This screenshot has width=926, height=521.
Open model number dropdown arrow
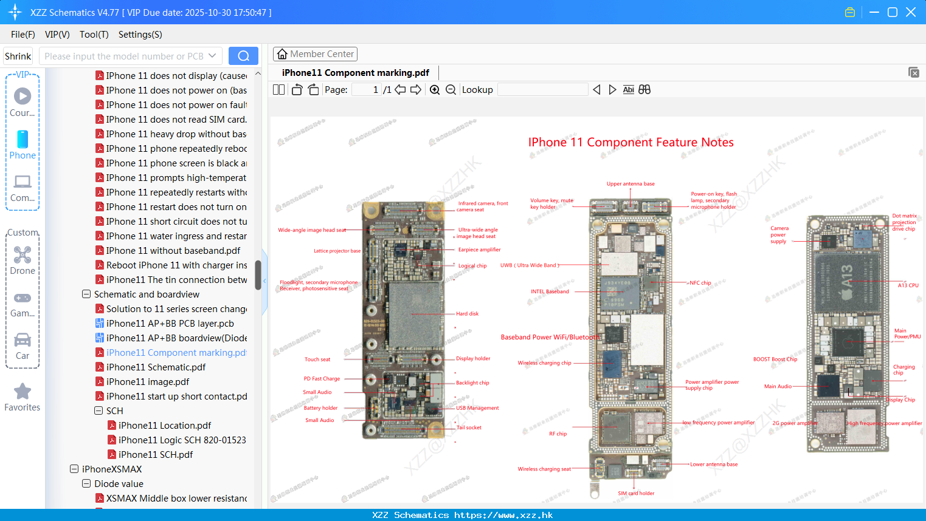[x=212, y=56]
